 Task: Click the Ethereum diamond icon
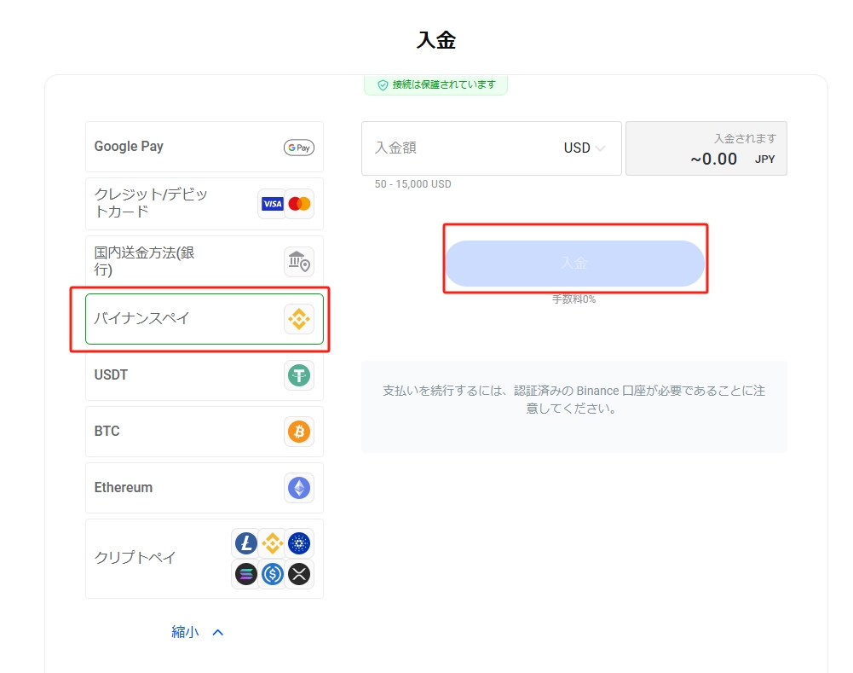click(x=298, y=488)
